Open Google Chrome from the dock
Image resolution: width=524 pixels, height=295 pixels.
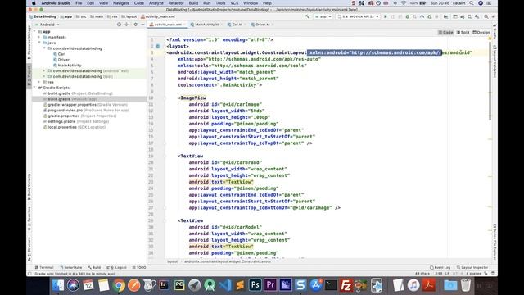pos(119,285)
